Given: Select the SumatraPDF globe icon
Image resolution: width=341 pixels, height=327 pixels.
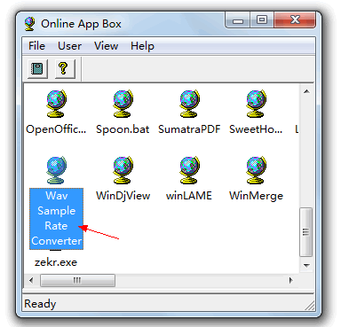Looking at the screenshot, I should [189, 104].
